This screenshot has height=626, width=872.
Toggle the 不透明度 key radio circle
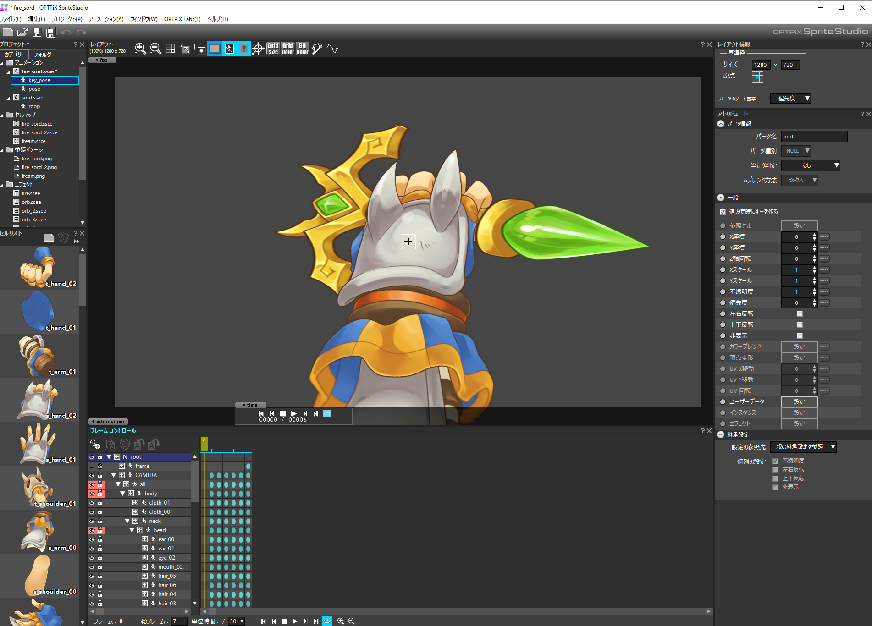(723, 292)
